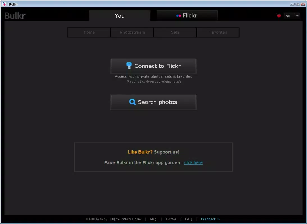Switch to the You tab

point(120,16)
